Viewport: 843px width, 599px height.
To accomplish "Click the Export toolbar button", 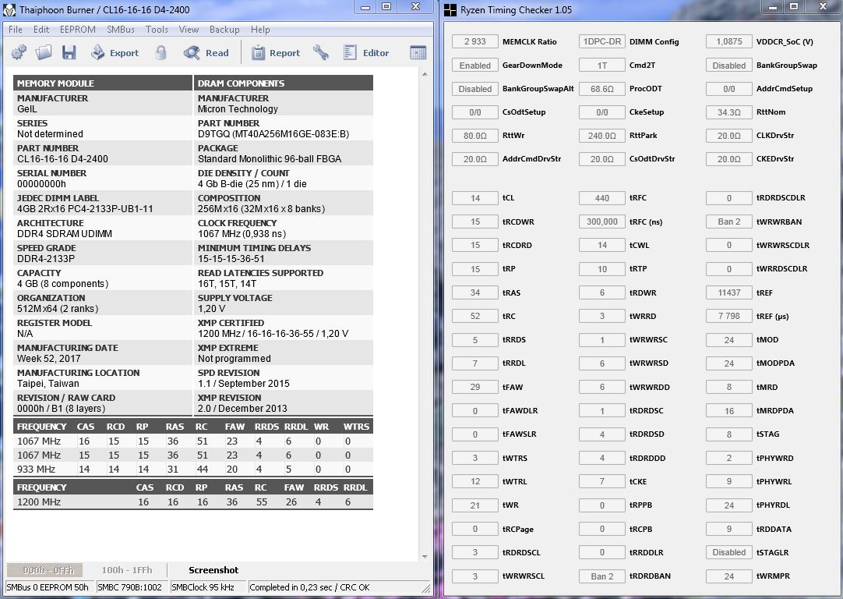I will [x=115, y=52].
